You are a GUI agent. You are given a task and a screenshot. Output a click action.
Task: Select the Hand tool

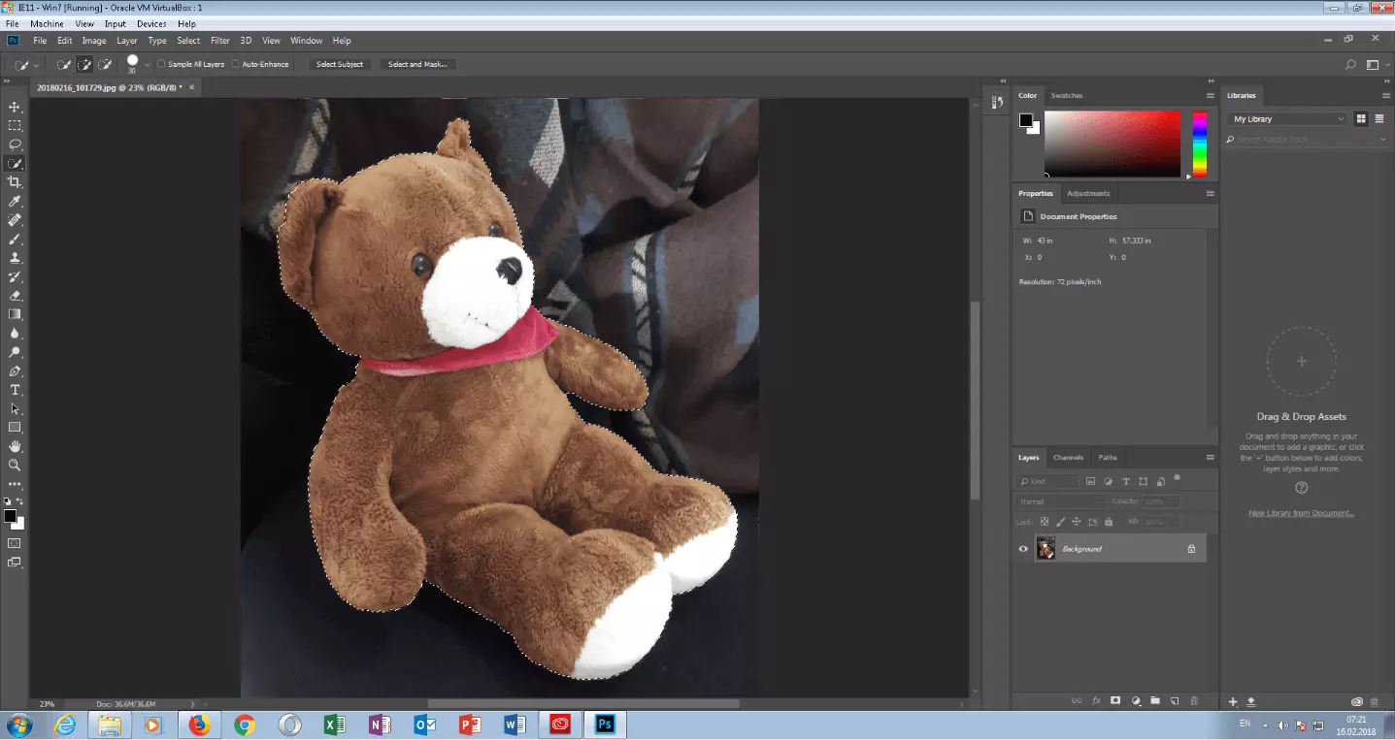click(15, 446)
